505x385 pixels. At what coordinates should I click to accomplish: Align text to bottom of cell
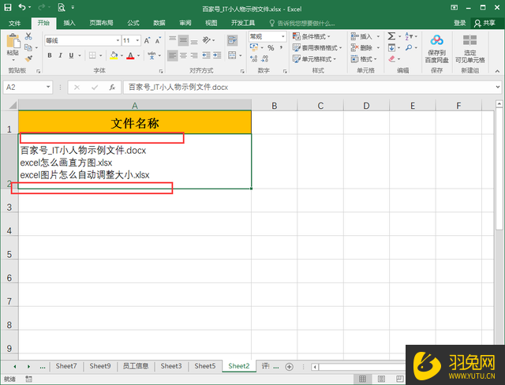(x=194, y=40)
